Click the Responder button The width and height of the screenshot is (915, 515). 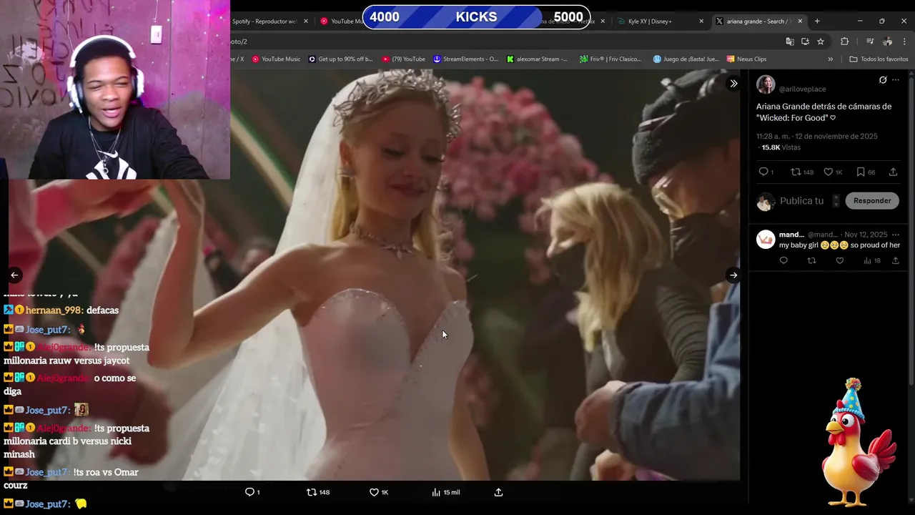(x=872, y=201)
